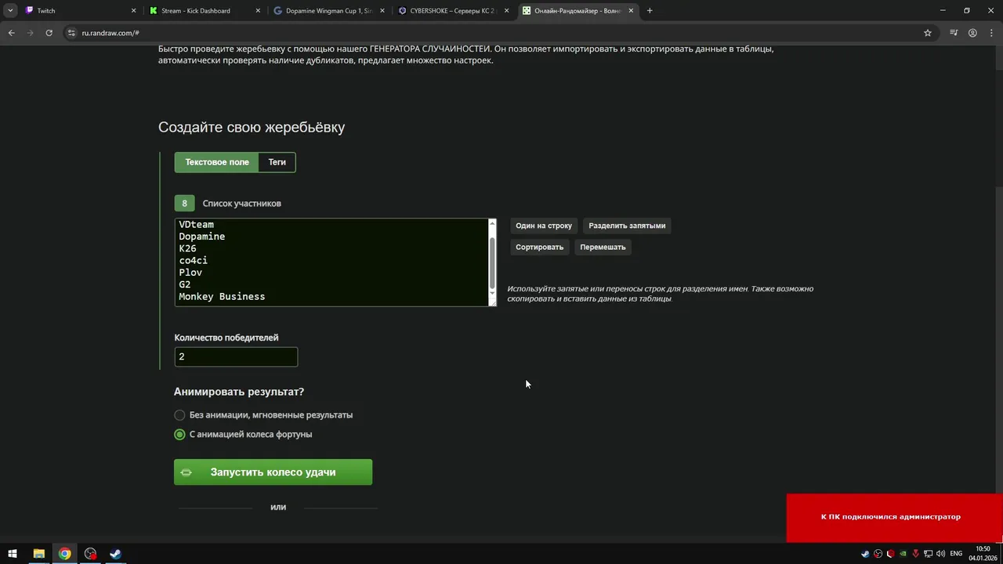Go back to previous page
1003x564 pixels.
click(x=11, y=33)
